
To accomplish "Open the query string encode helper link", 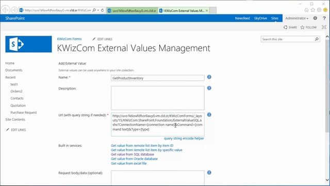I will [184, 138].
